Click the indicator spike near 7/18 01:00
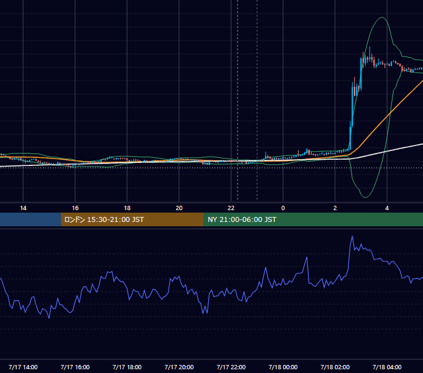 (307, 257)
